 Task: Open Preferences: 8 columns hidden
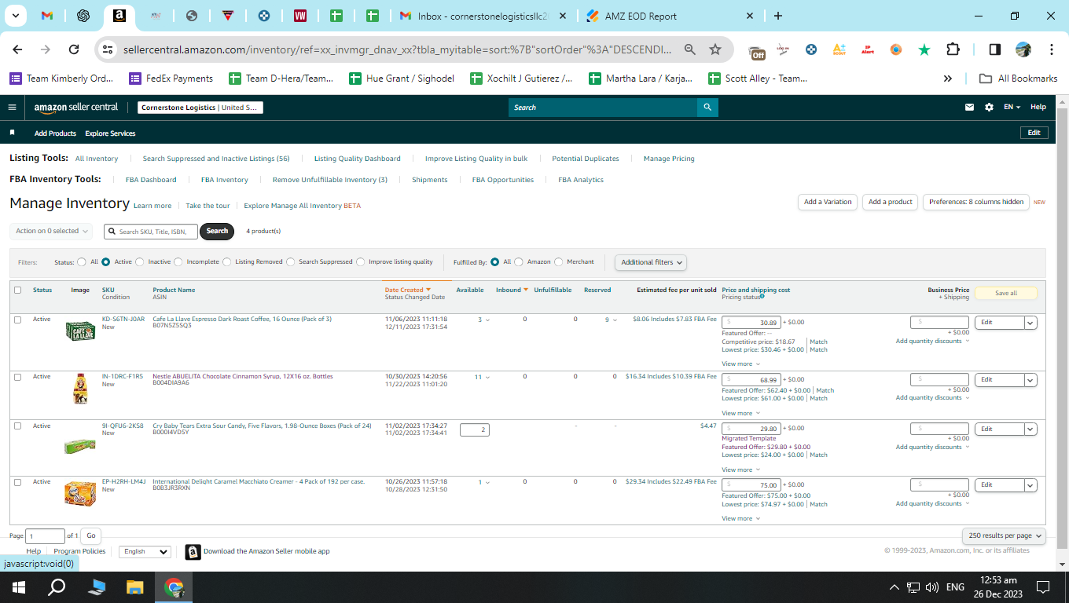976,202
